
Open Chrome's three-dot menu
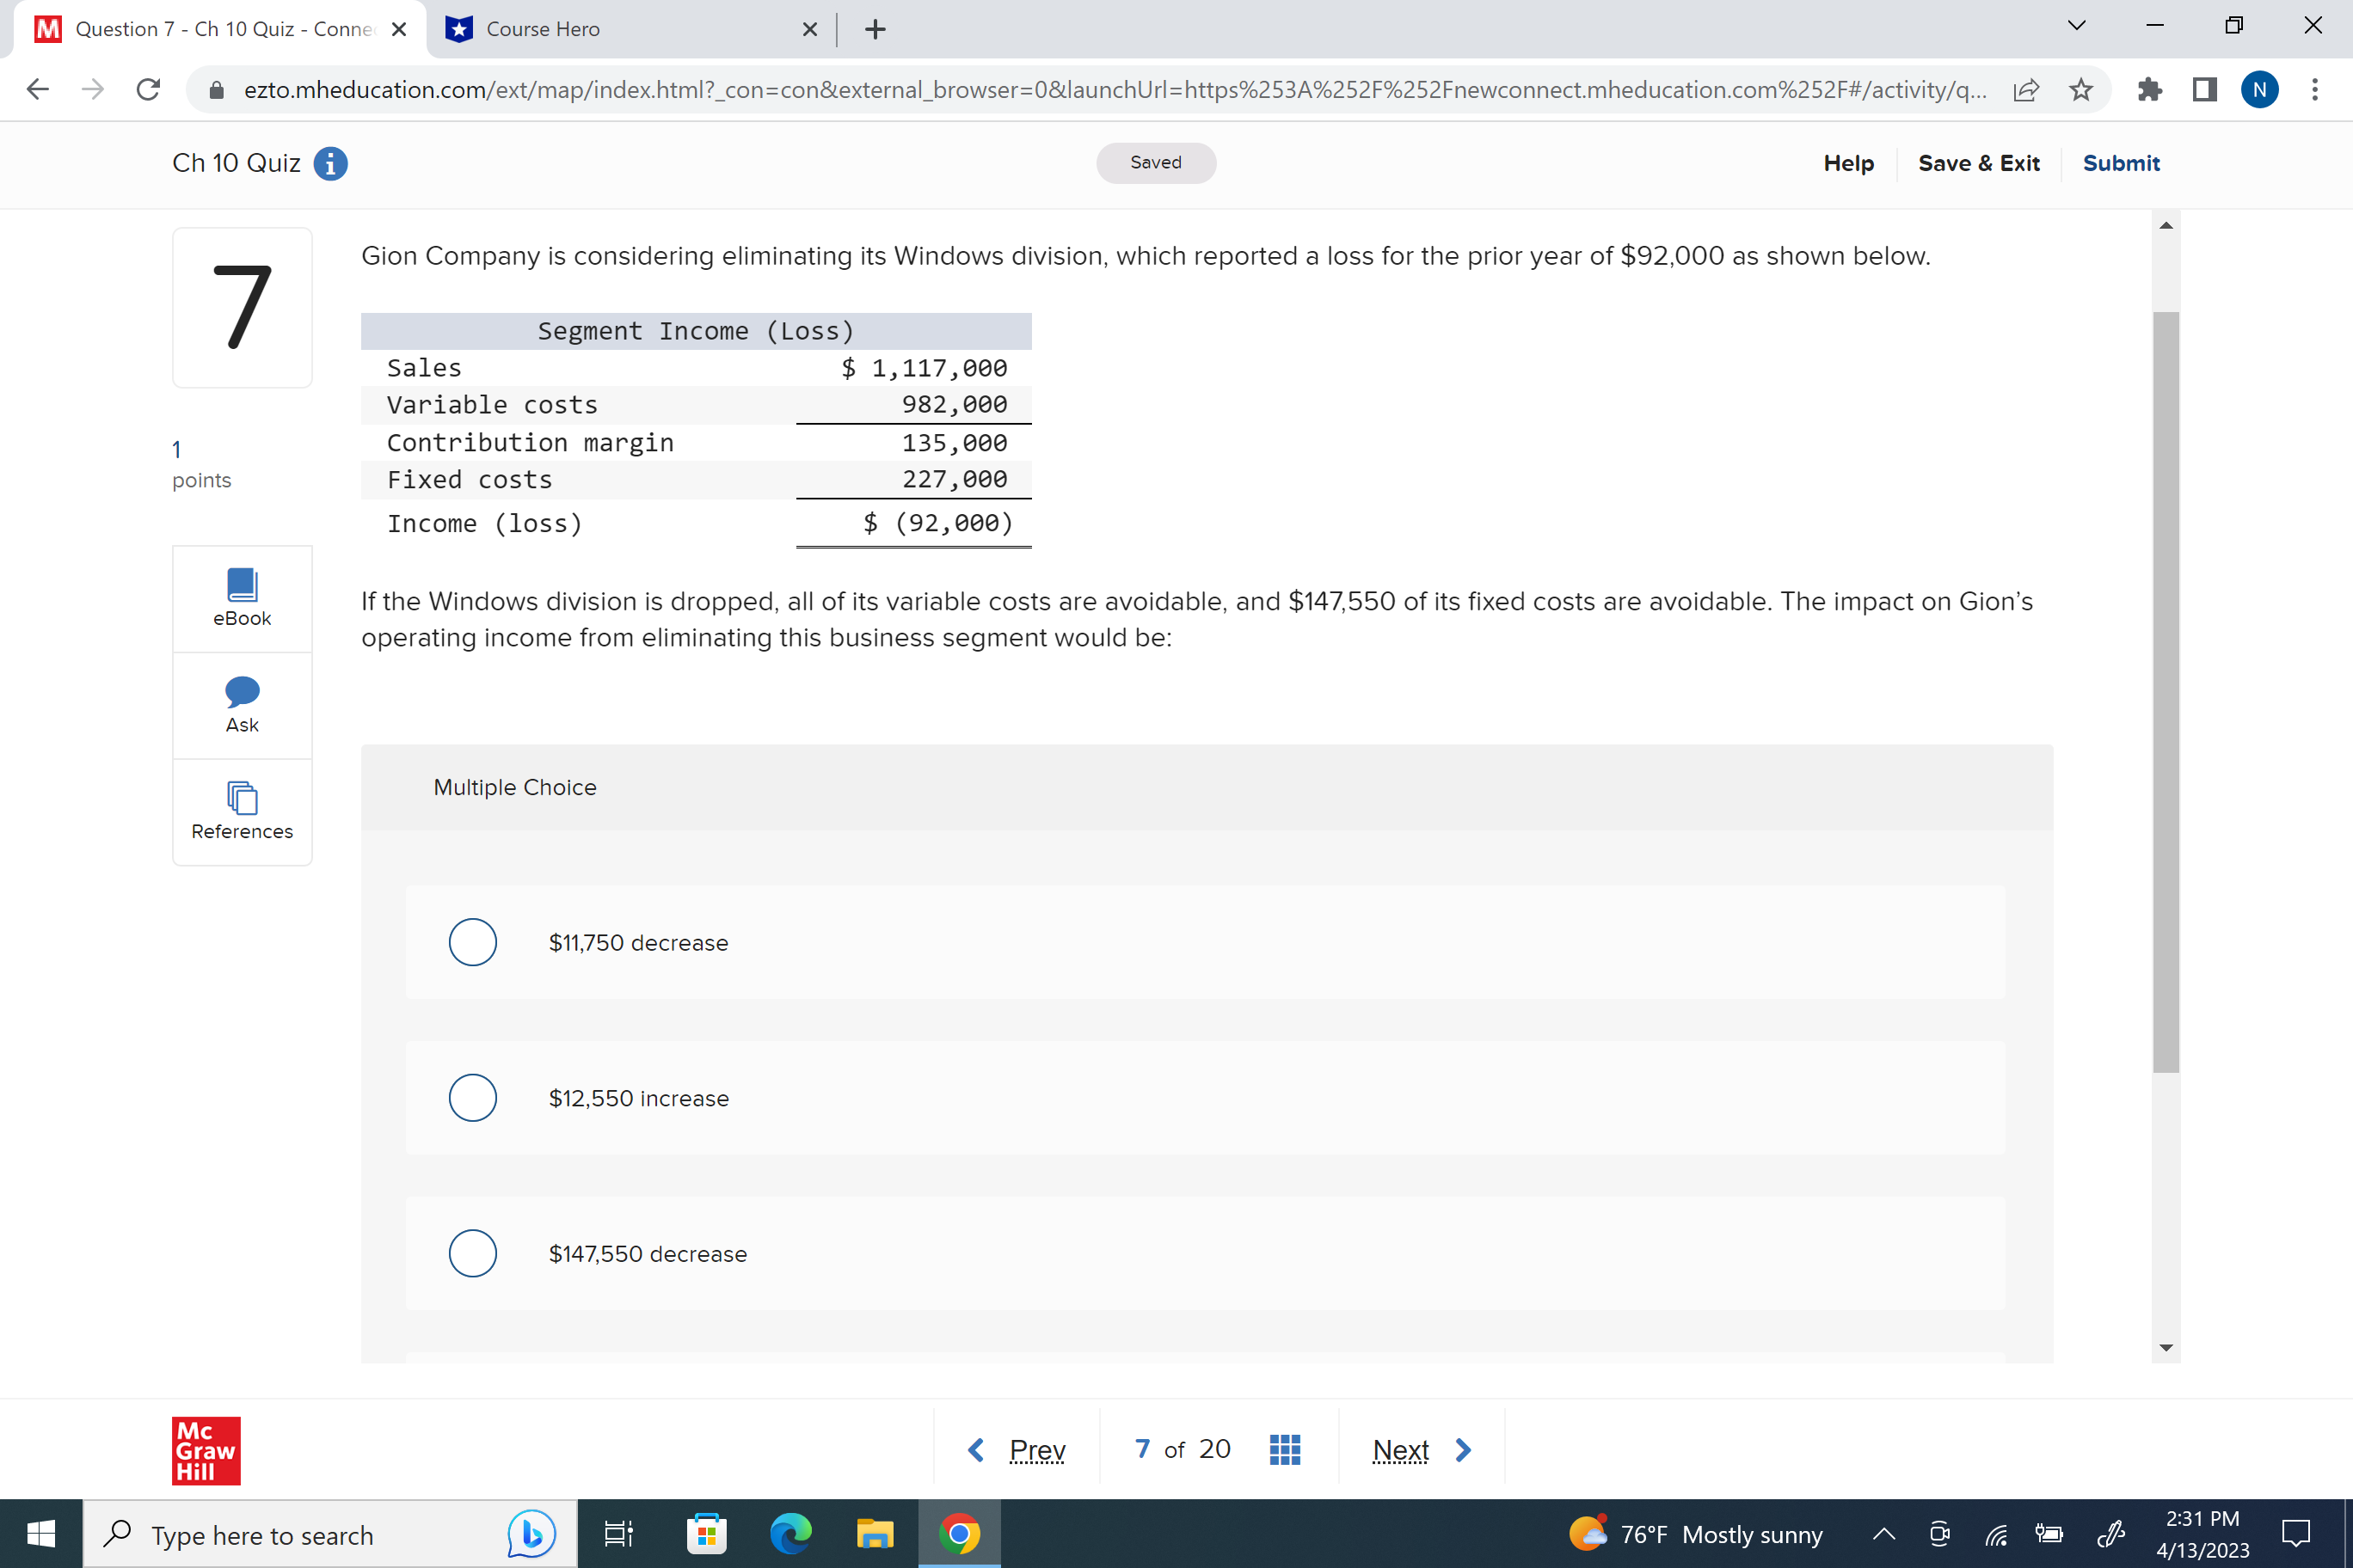point(2315,90)
